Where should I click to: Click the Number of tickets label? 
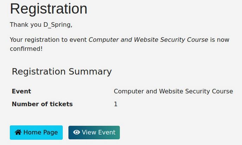[x=42, y=104]
